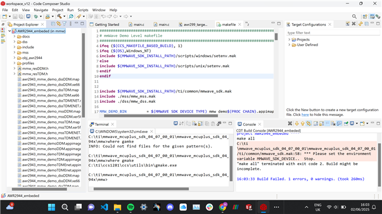
Task: Expand the profiles folder
Action: click(14, 63)
